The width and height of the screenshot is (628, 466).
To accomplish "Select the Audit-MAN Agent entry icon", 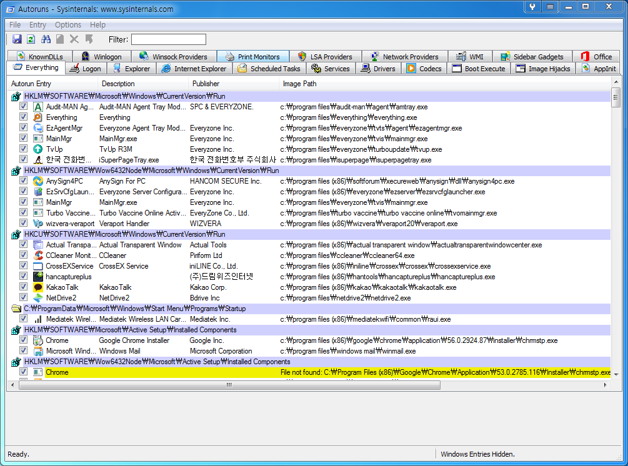I will tap(37, 106).
